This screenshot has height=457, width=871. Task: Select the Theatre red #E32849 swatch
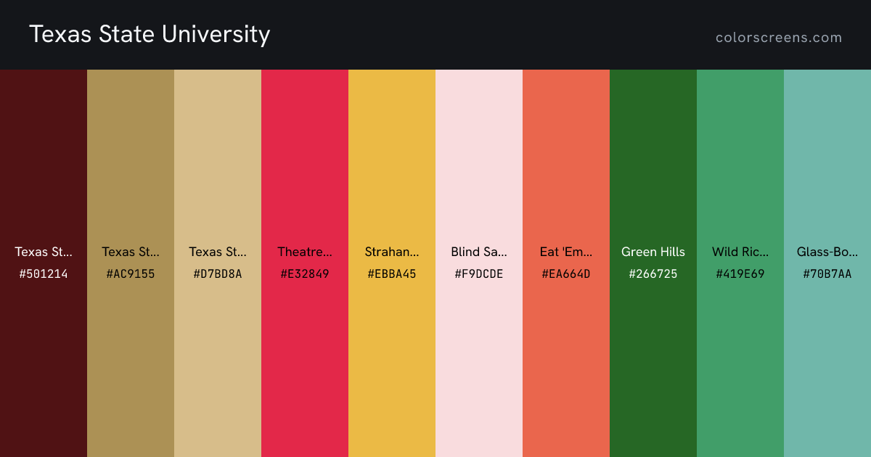[305, 263]
